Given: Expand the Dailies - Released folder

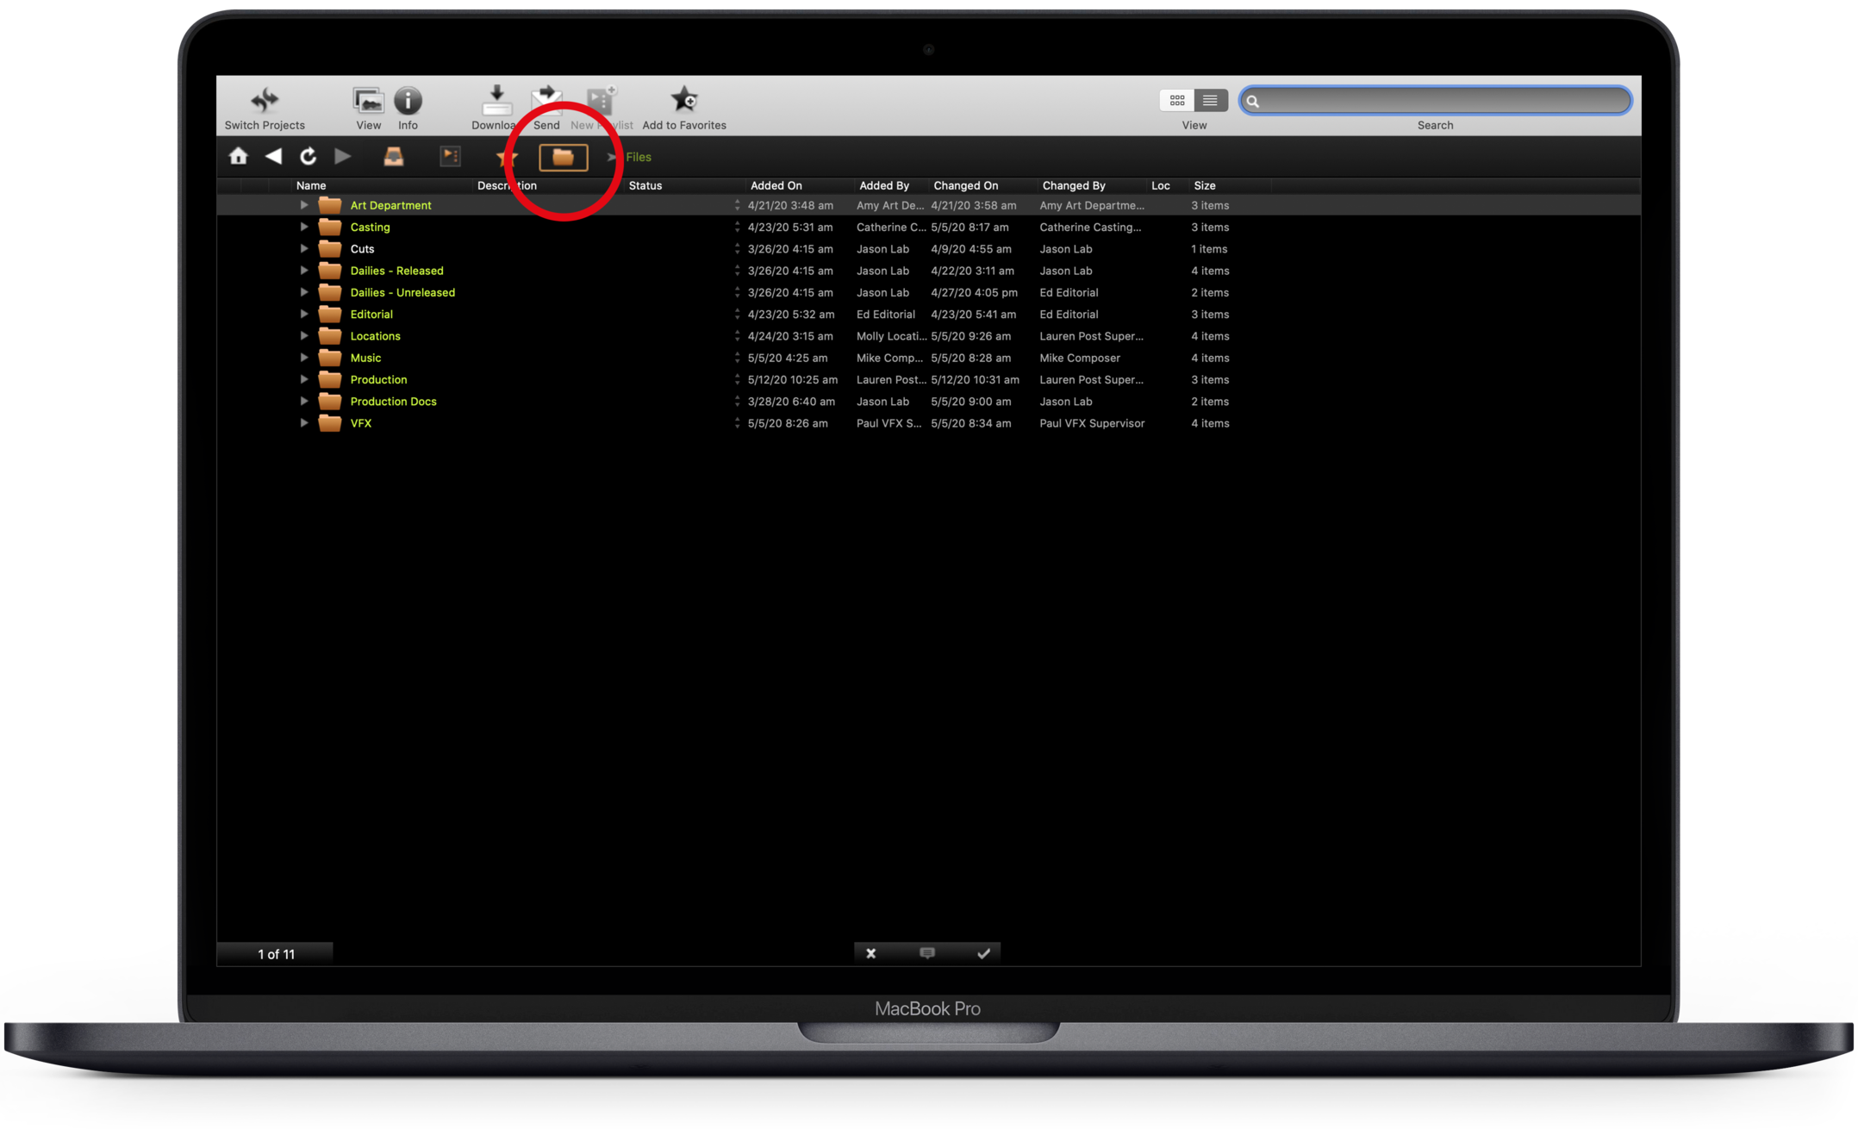Looking at the screenshot, I should [x=304, y=271].
